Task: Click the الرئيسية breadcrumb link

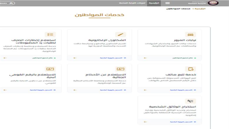Action: click(x=200, y=9)
